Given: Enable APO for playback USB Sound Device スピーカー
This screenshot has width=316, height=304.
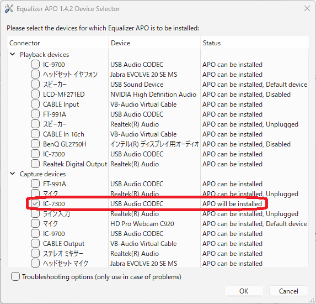Looking at the screenshot, I should coord(35,84).
